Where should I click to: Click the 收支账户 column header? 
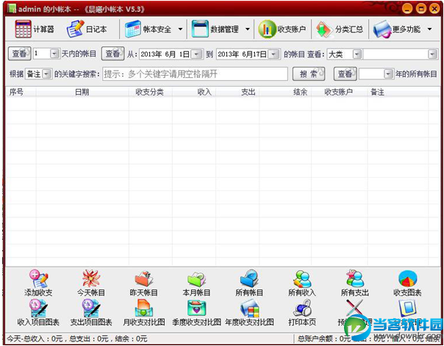pyautogui.click(x=338, y=92)
